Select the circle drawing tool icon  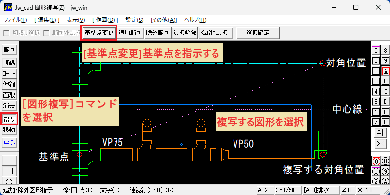9,180
